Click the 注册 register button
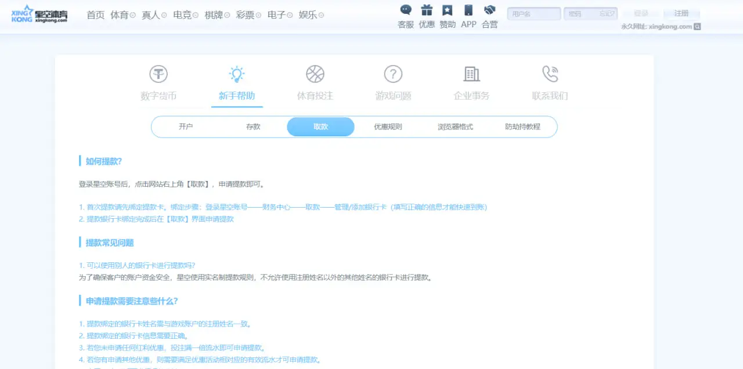 (681, 13)
